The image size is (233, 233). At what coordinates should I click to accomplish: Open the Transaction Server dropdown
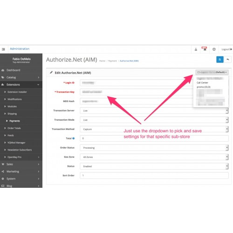tap(154, 110)
